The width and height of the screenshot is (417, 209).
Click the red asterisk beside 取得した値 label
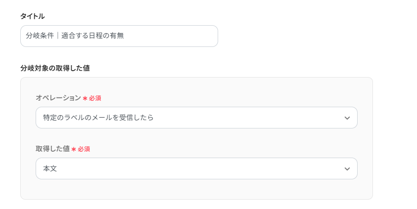pos(74,149)
